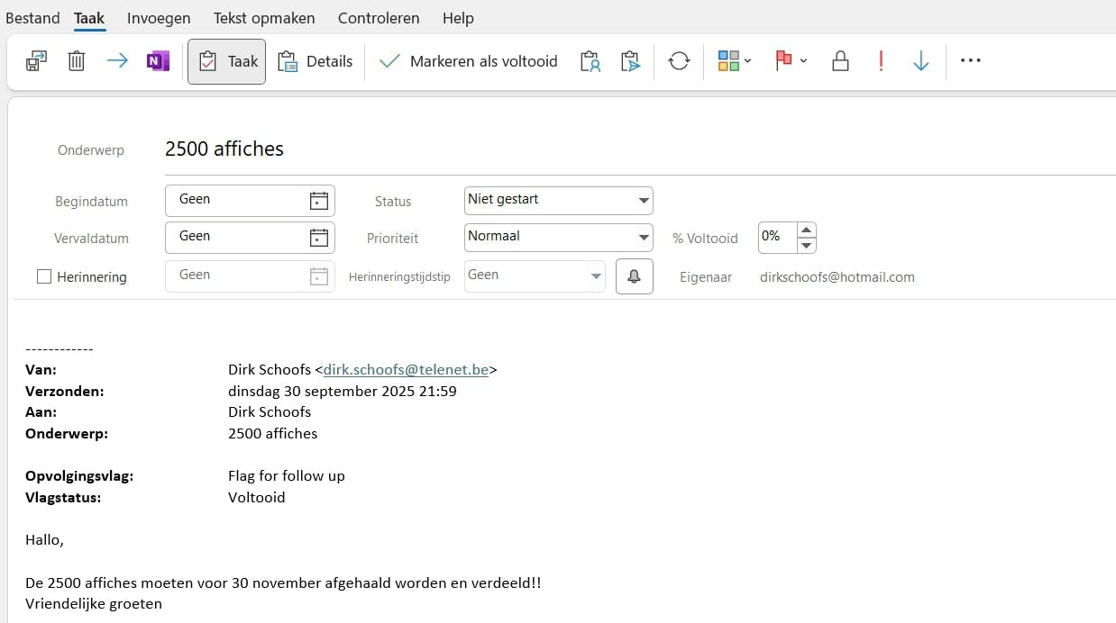Show the Taak view
Screen dimensions: 1116x623
(227, 61)
